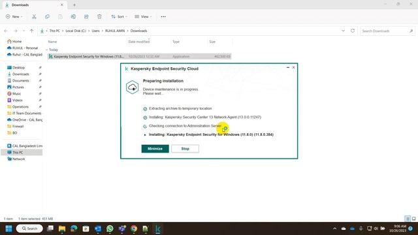Open Microsoft Edge from taskbar
Viewport: 418px width, 235px height.
74,228
